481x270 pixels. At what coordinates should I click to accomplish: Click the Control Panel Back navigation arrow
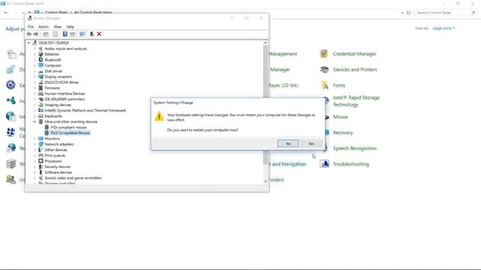point(6,13)
